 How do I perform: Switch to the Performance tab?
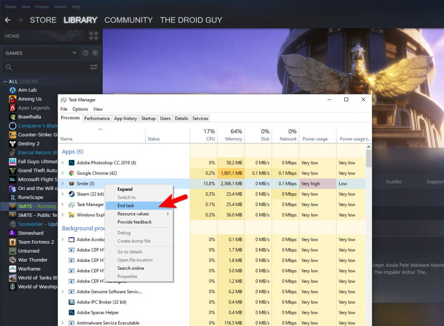point(97,119)
